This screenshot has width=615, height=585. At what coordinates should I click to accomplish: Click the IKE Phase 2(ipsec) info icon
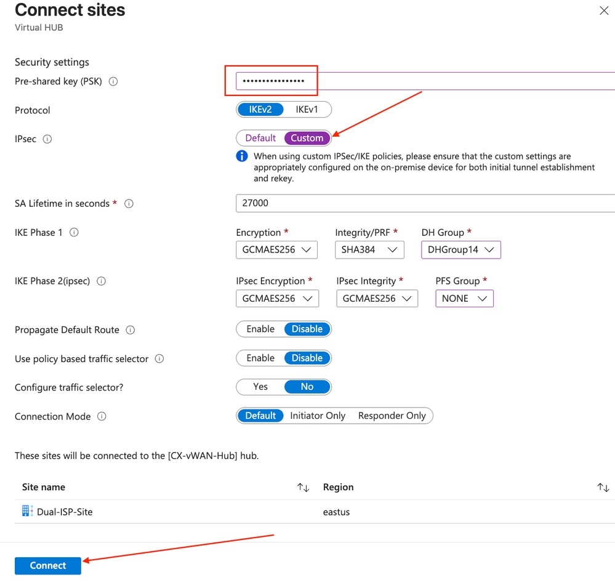(x=101, y=281)
